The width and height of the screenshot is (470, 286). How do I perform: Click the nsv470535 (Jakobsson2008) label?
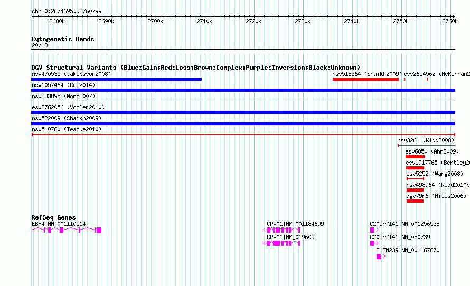pyautogui.click(x=71, y=74)
